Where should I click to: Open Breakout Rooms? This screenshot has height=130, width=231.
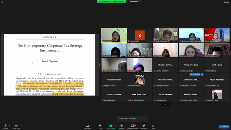(x=132, y=126)
